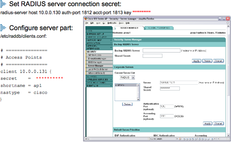Click the Backup RADIUS Server input field
This screenshot has height=143, width=233.
point(161,50)
